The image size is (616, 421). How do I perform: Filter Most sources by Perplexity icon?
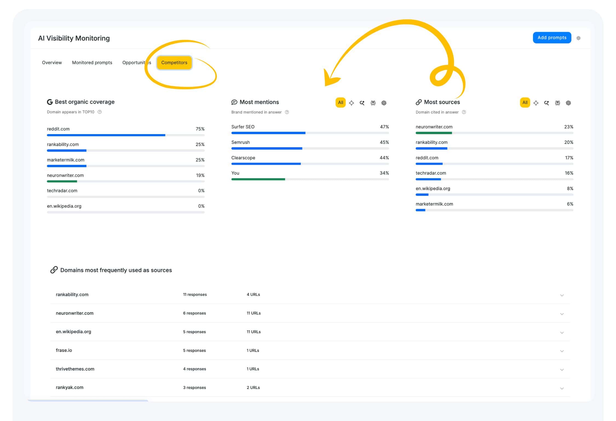557,103
